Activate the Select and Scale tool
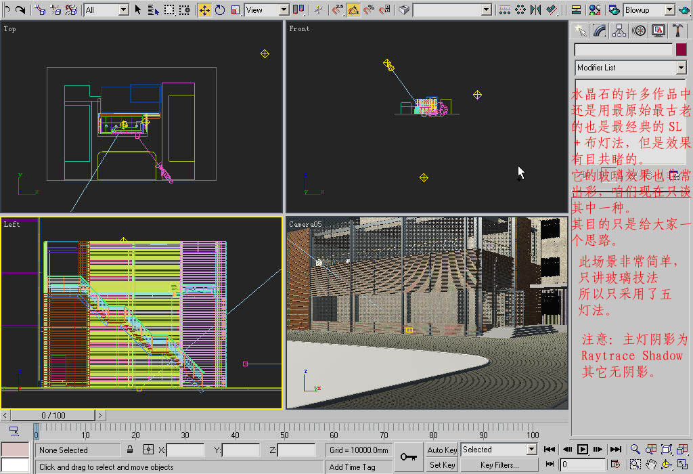 point(236,9)
